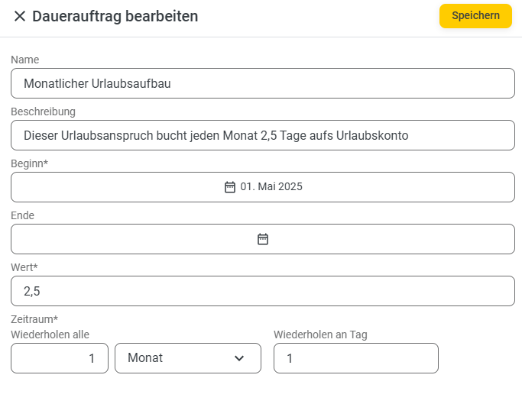
Task: Open the calendar icon in Beginn field
Action: 229,187
